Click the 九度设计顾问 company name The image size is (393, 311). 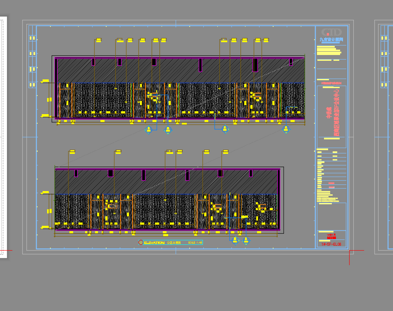(331, 39)
